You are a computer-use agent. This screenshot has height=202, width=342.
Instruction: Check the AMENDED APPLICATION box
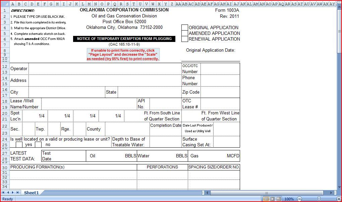click(184, 33)
